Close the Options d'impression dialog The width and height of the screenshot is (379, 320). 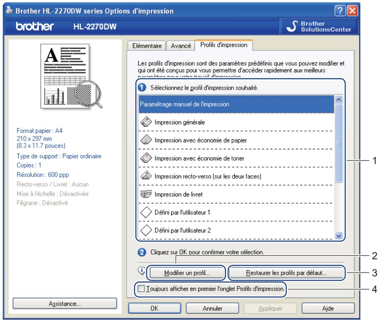[x=352, y=11]
